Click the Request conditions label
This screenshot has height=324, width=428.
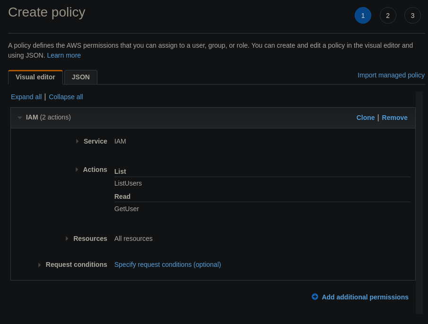pyautogui.click(x=77, y=264)
